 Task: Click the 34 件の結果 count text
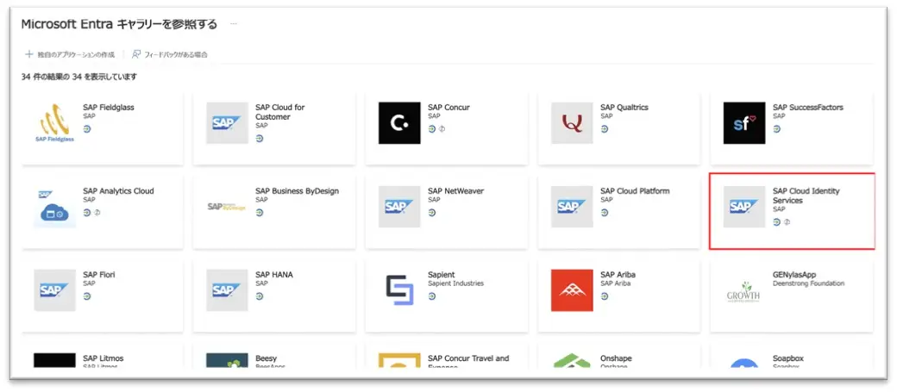79,77
